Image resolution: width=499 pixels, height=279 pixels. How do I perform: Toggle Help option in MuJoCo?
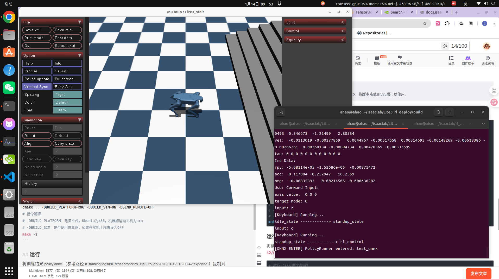(x=37, y=63)
